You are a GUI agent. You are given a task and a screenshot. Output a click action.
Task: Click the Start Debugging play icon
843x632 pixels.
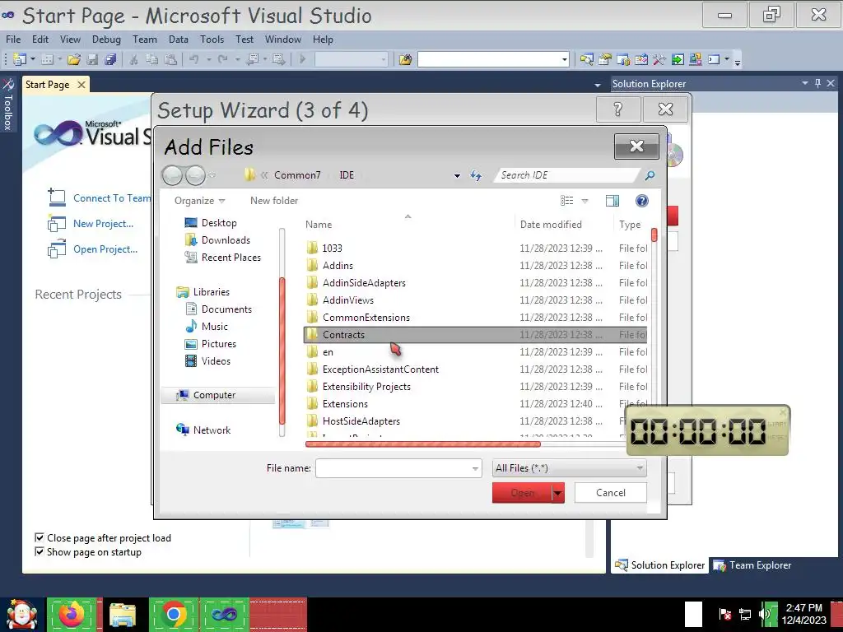[x=302, y=59]
